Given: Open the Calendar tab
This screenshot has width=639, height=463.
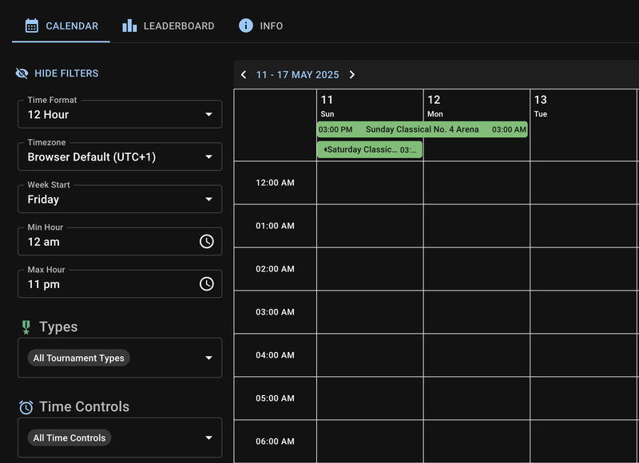Looking at the screenshot, I should (x=62, y=26).
